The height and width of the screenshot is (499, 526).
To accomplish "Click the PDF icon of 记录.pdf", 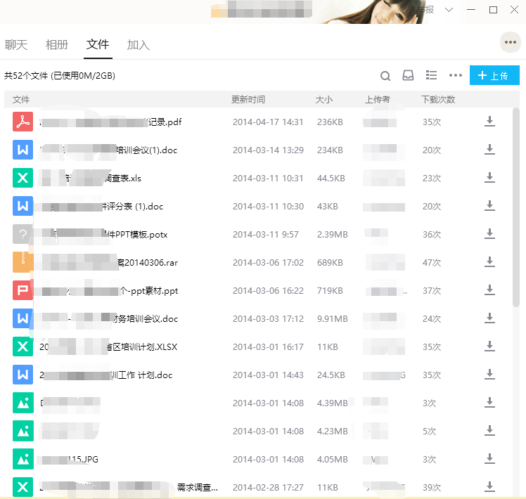I will pyautogui.click(x=23, y=122).
